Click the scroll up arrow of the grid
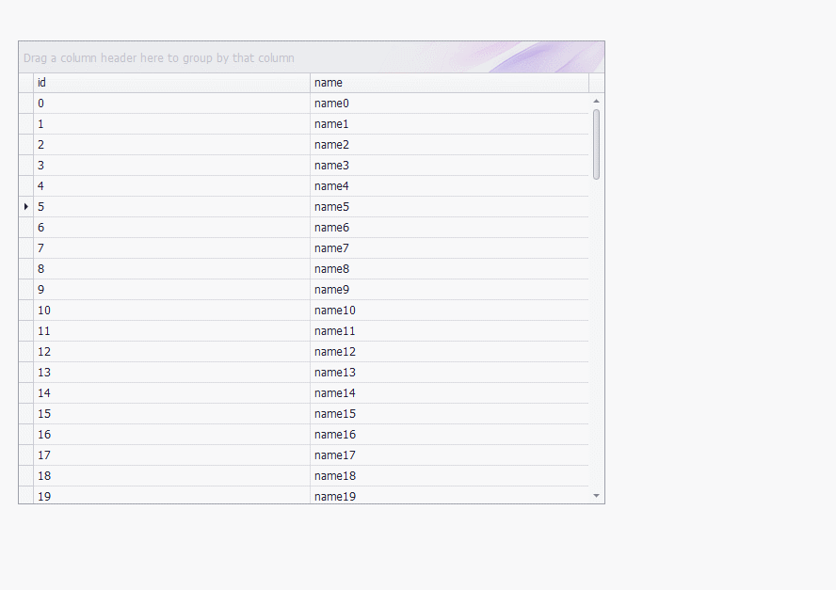836x590 pixels. point(596,101)
